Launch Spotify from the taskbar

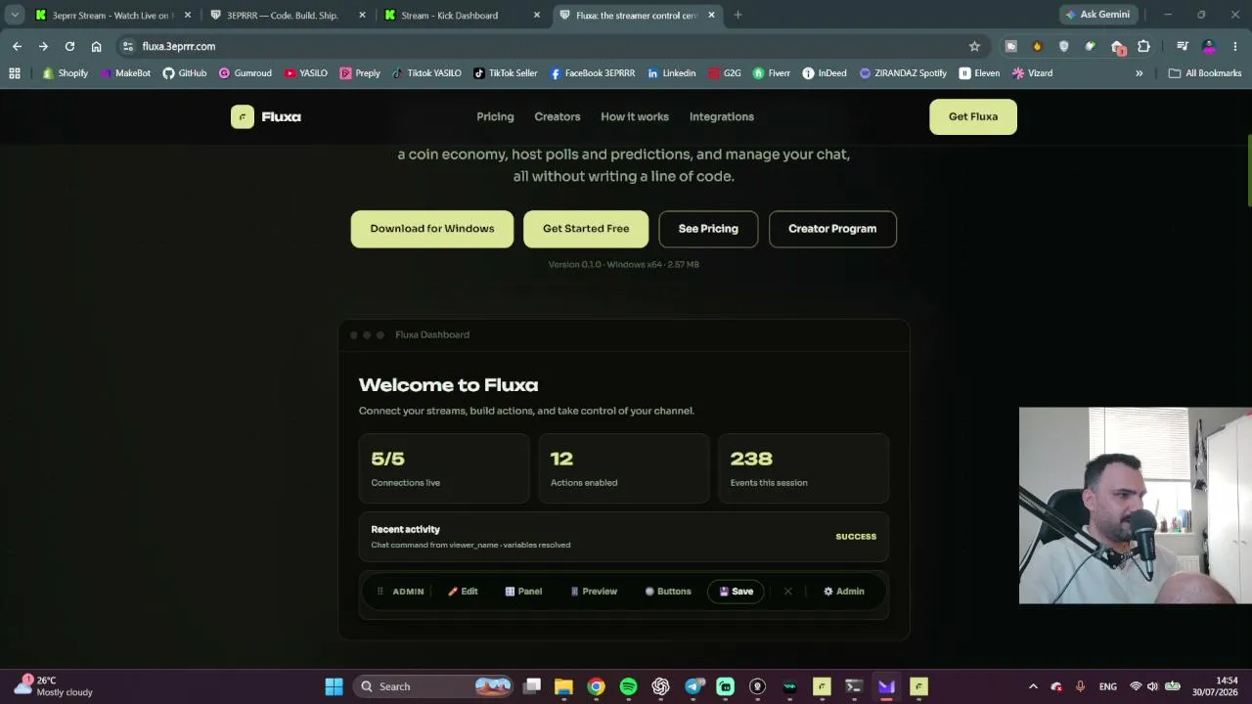(628, 686)
